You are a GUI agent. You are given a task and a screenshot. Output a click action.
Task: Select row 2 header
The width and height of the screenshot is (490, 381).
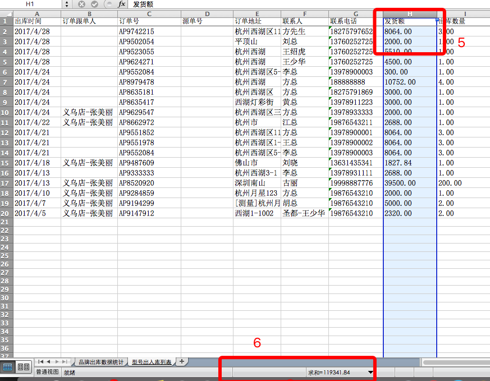(6, 31)
